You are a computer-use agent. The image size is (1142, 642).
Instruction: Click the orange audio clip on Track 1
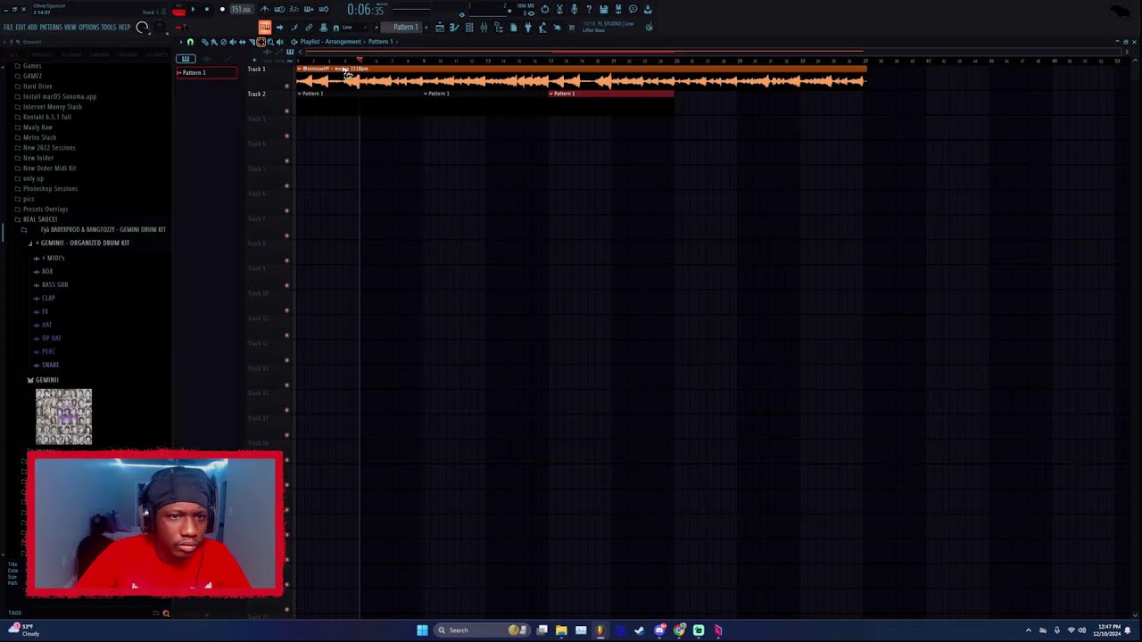(581, 79)
